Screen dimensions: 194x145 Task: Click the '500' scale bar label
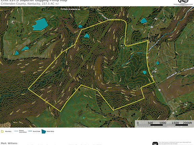pyautogui.click(x=150, y=123)
